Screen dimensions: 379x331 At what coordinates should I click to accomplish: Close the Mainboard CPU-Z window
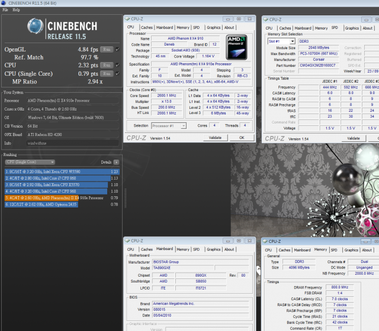tap(249, 241)
